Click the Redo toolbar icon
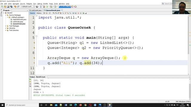 click(x=18, y=7)
